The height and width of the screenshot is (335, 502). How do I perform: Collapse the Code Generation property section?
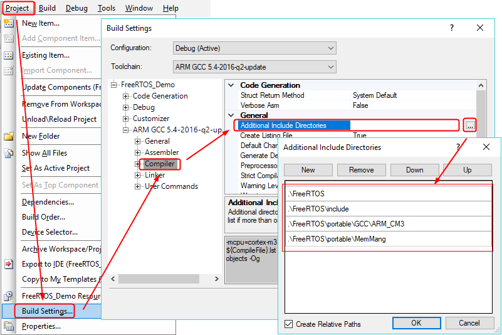[231, 85]
